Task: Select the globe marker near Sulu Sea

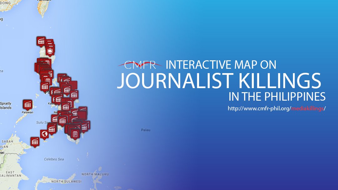Action: pos(44,134)
